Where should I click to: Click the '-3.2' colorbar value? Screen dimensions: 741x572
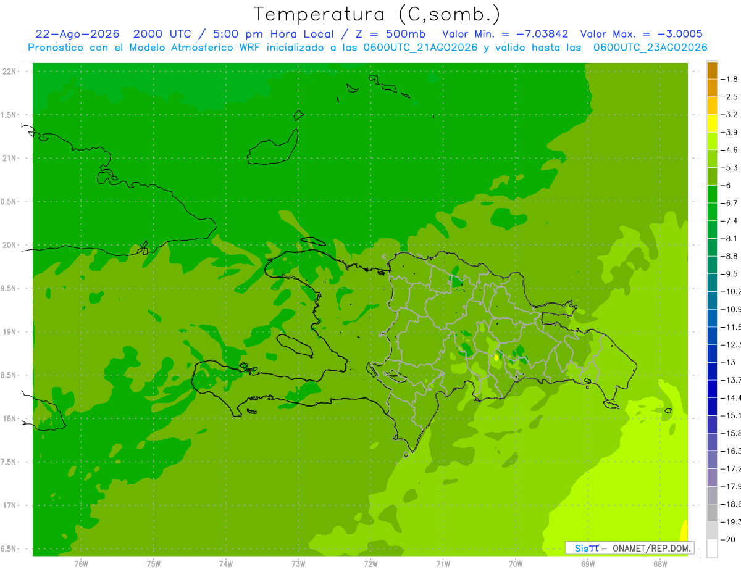[x=729, y=115]
